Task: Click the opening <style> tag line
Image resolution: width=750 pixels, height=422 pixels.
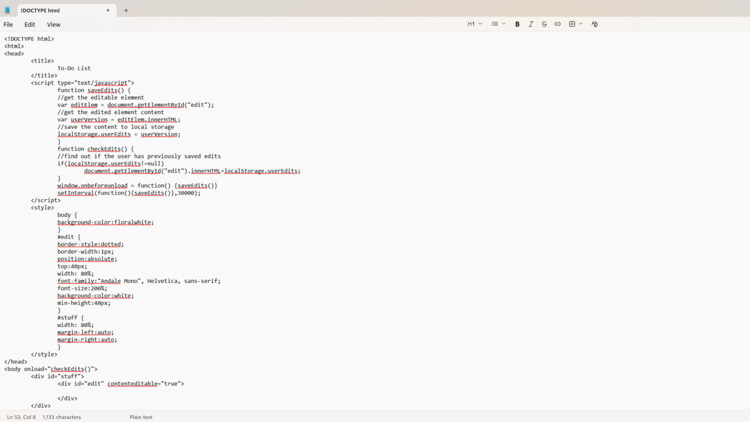Action: (42, 207)
